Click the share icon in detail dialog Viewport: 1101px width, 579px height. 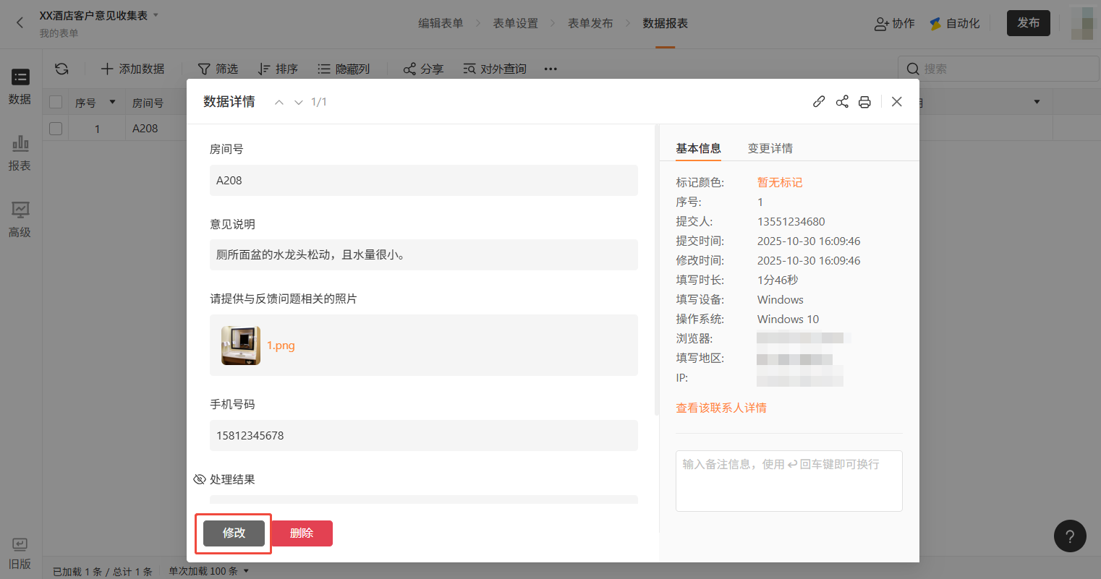[842, 102]
